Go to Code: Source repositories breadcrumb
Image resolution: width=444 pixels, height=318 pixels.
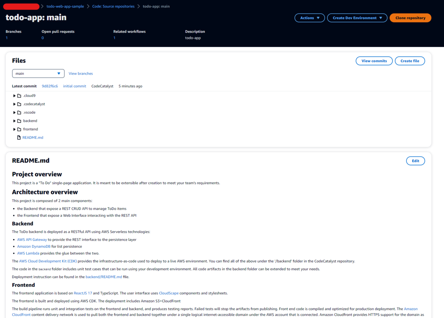[113, 6]
